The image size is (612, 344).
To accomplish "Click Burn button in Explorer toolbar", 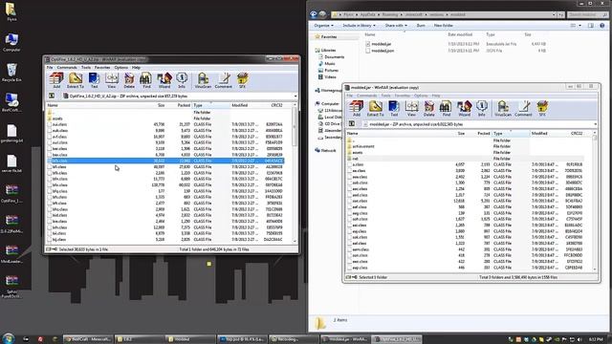I will pos(421,26).
